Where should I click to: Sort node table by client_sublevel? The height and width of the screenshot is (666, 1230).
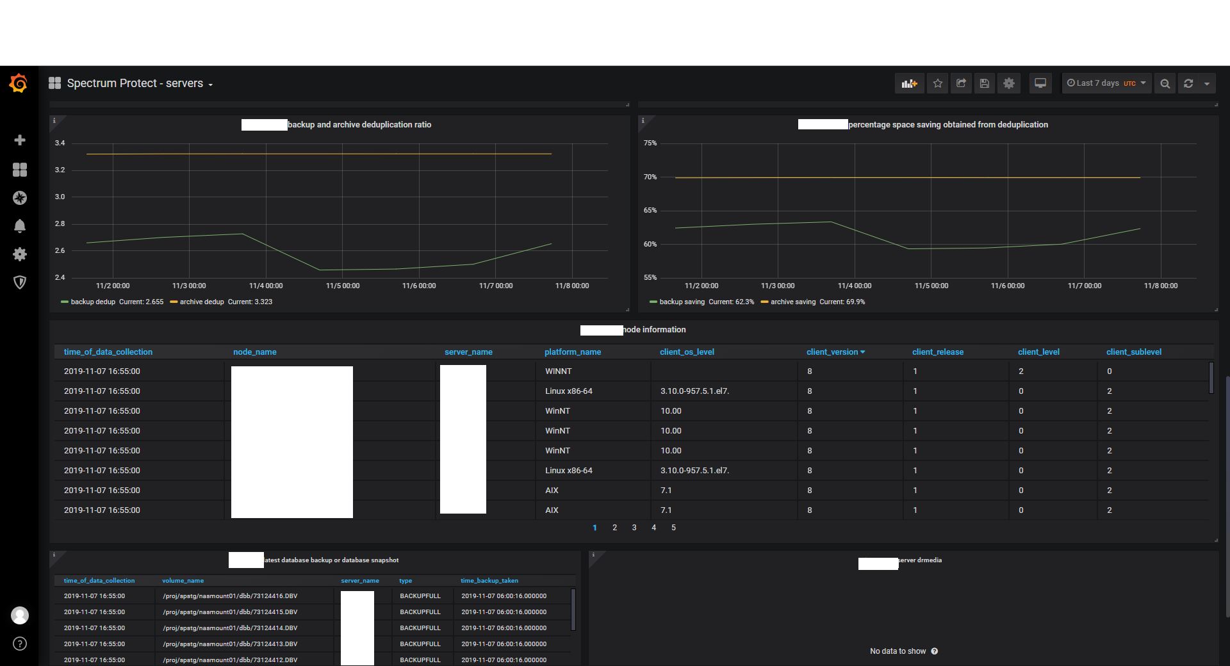(1134, 352)
